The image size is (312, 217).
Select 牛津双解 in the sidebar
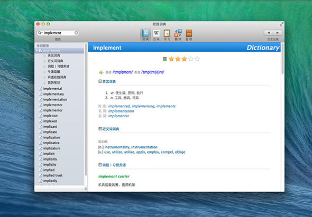pos(54,72)
